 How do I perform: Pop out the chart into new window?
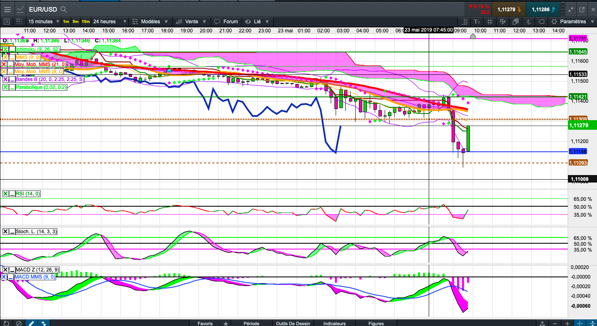(x=582, y=9)
